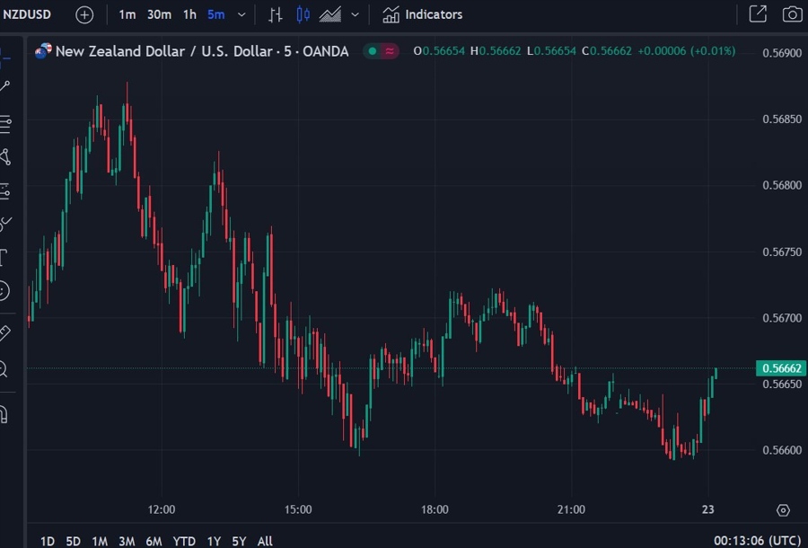Image resolution: width=808 pixels, height=548 pixels.
Task: Select the 1h timeframe
Action: (189, 14)
